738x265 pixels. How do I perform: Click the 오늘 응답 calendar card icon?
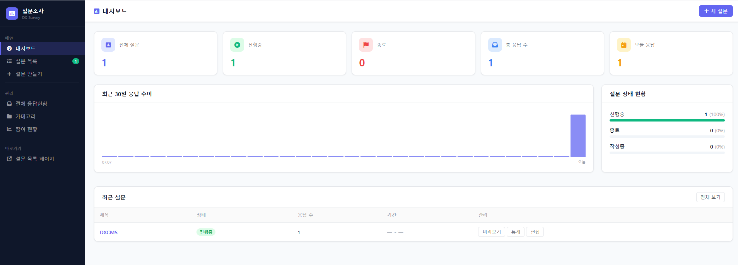point(624,45)
